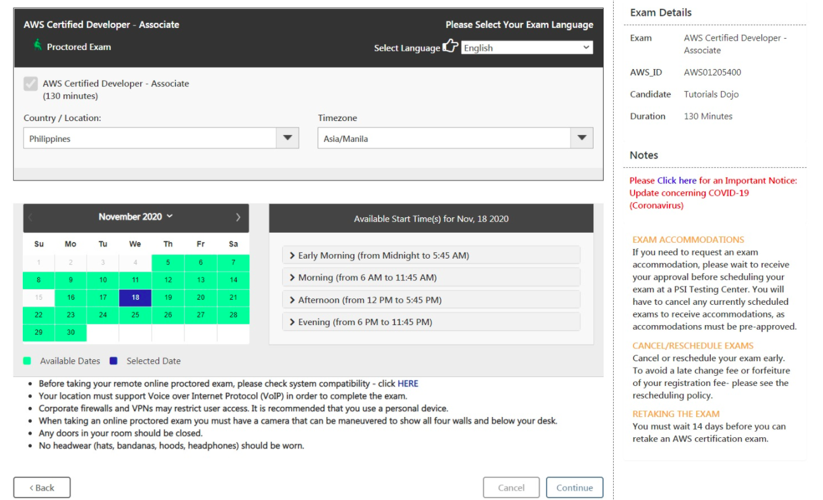
Task: Expand the Morning start times section
Action: pyautogui.click(x=431, y=278)
